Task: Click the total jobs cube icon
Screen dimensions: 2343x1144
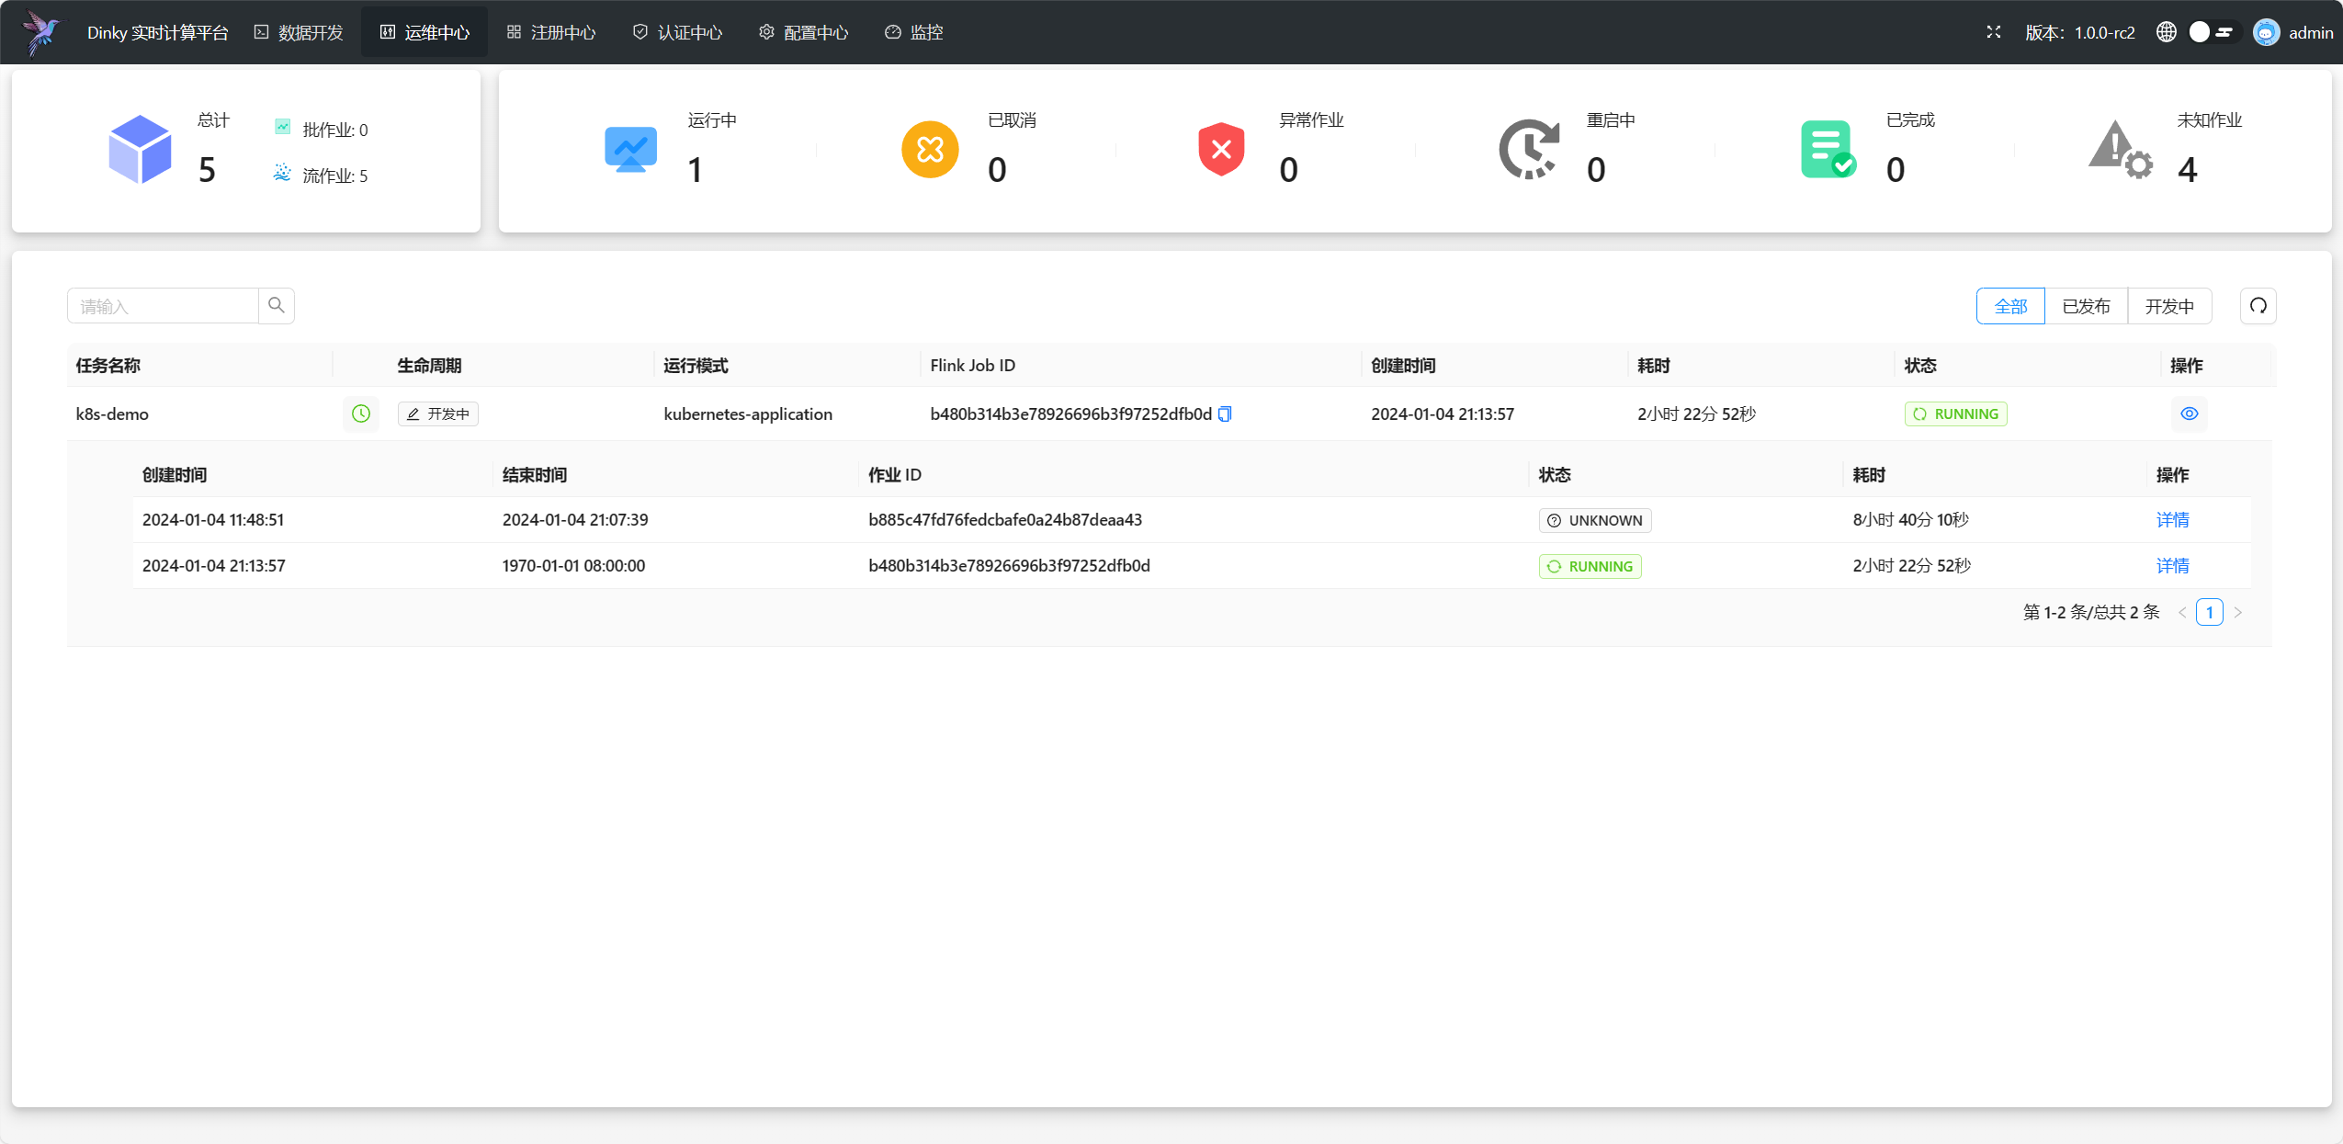Action: [140, 149]
